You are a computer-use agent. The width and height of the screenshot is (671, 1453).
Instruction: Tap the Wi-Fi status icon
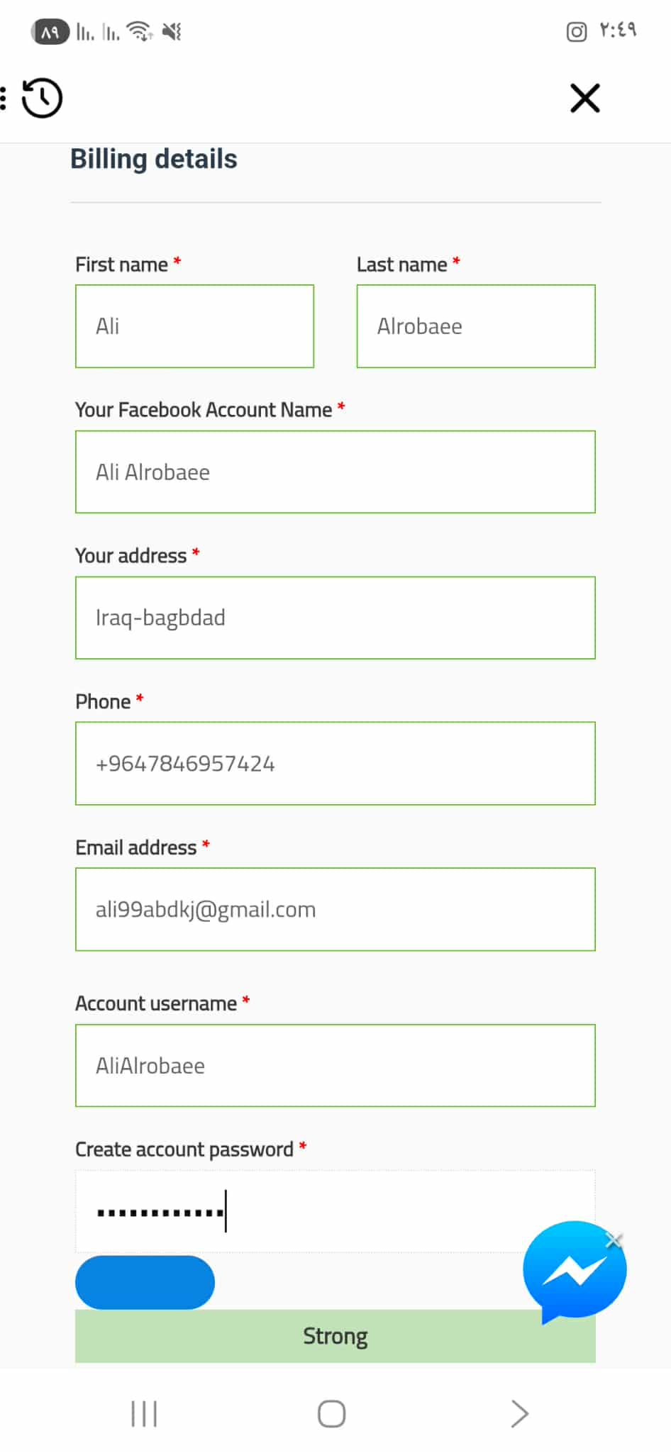139,31
